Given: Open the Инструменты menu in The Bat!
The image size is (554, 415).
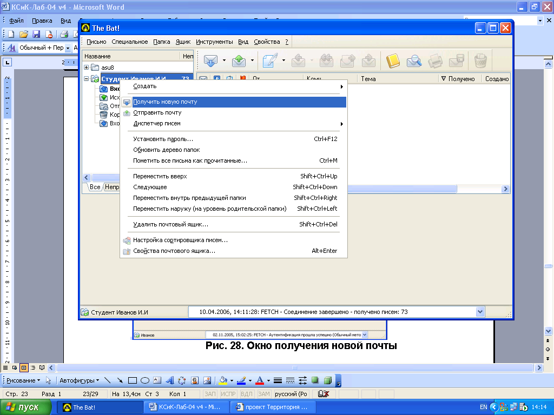Looking at the screenshot, I should point(214,42).
